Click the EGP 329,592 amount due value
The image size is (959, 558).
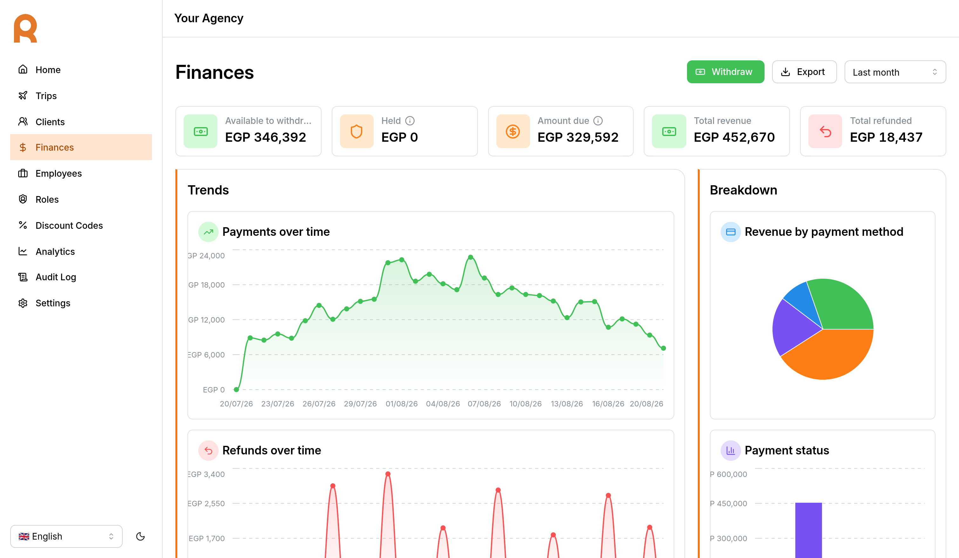pyautogui.click(x=578, y=137)
